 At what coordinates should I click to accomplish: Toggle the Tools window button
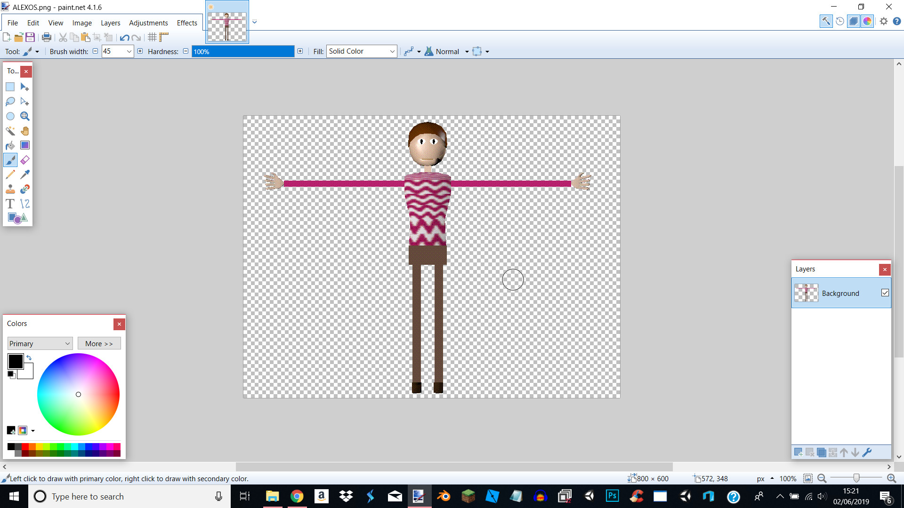pyautogui.click(x=826, y=21)
